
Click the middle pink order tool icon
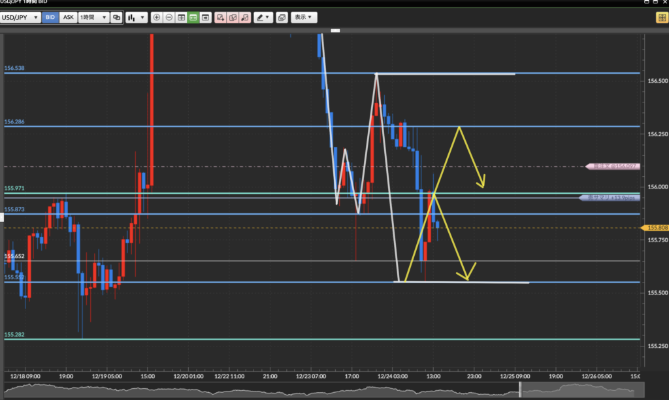coord(233,18)
